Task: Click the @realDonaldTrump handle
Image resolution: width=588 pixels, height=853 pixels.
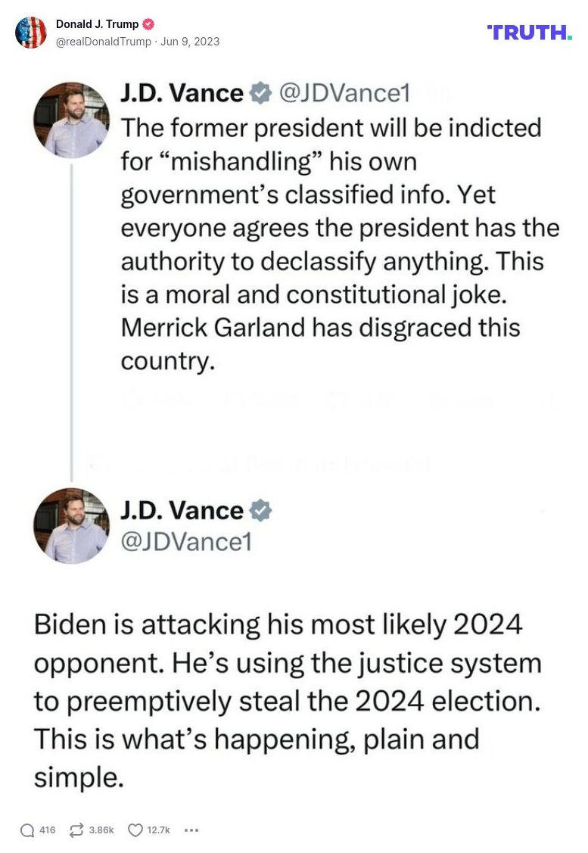Action: tap(104, 42)
